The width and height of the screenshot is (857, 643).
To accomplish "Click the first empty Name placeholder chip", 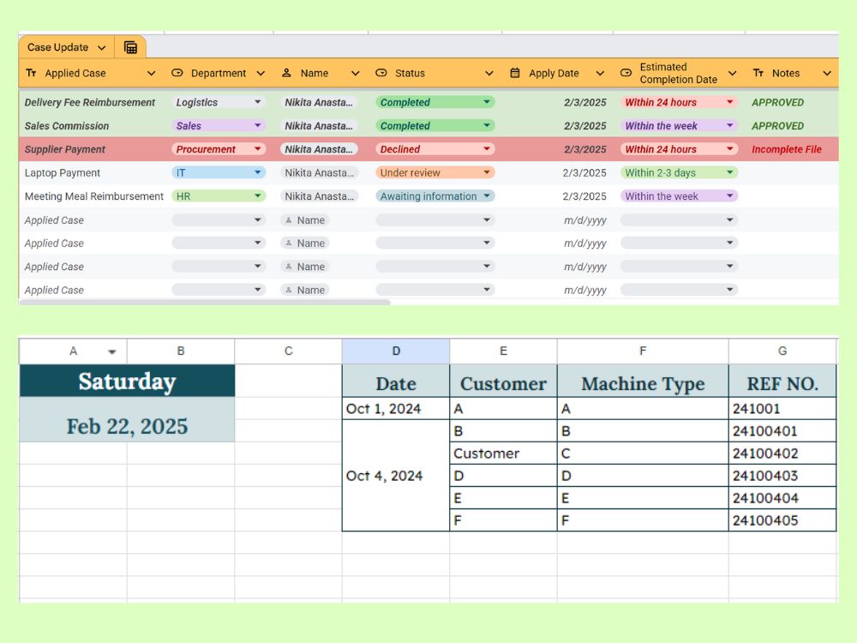I will point(305,220).
